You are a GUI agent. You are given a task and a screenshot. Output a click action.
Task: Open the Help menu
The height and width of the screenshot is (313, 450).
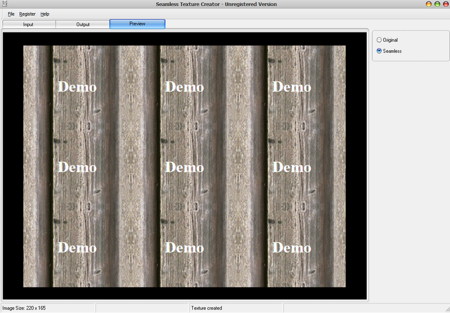coord(45,14)
